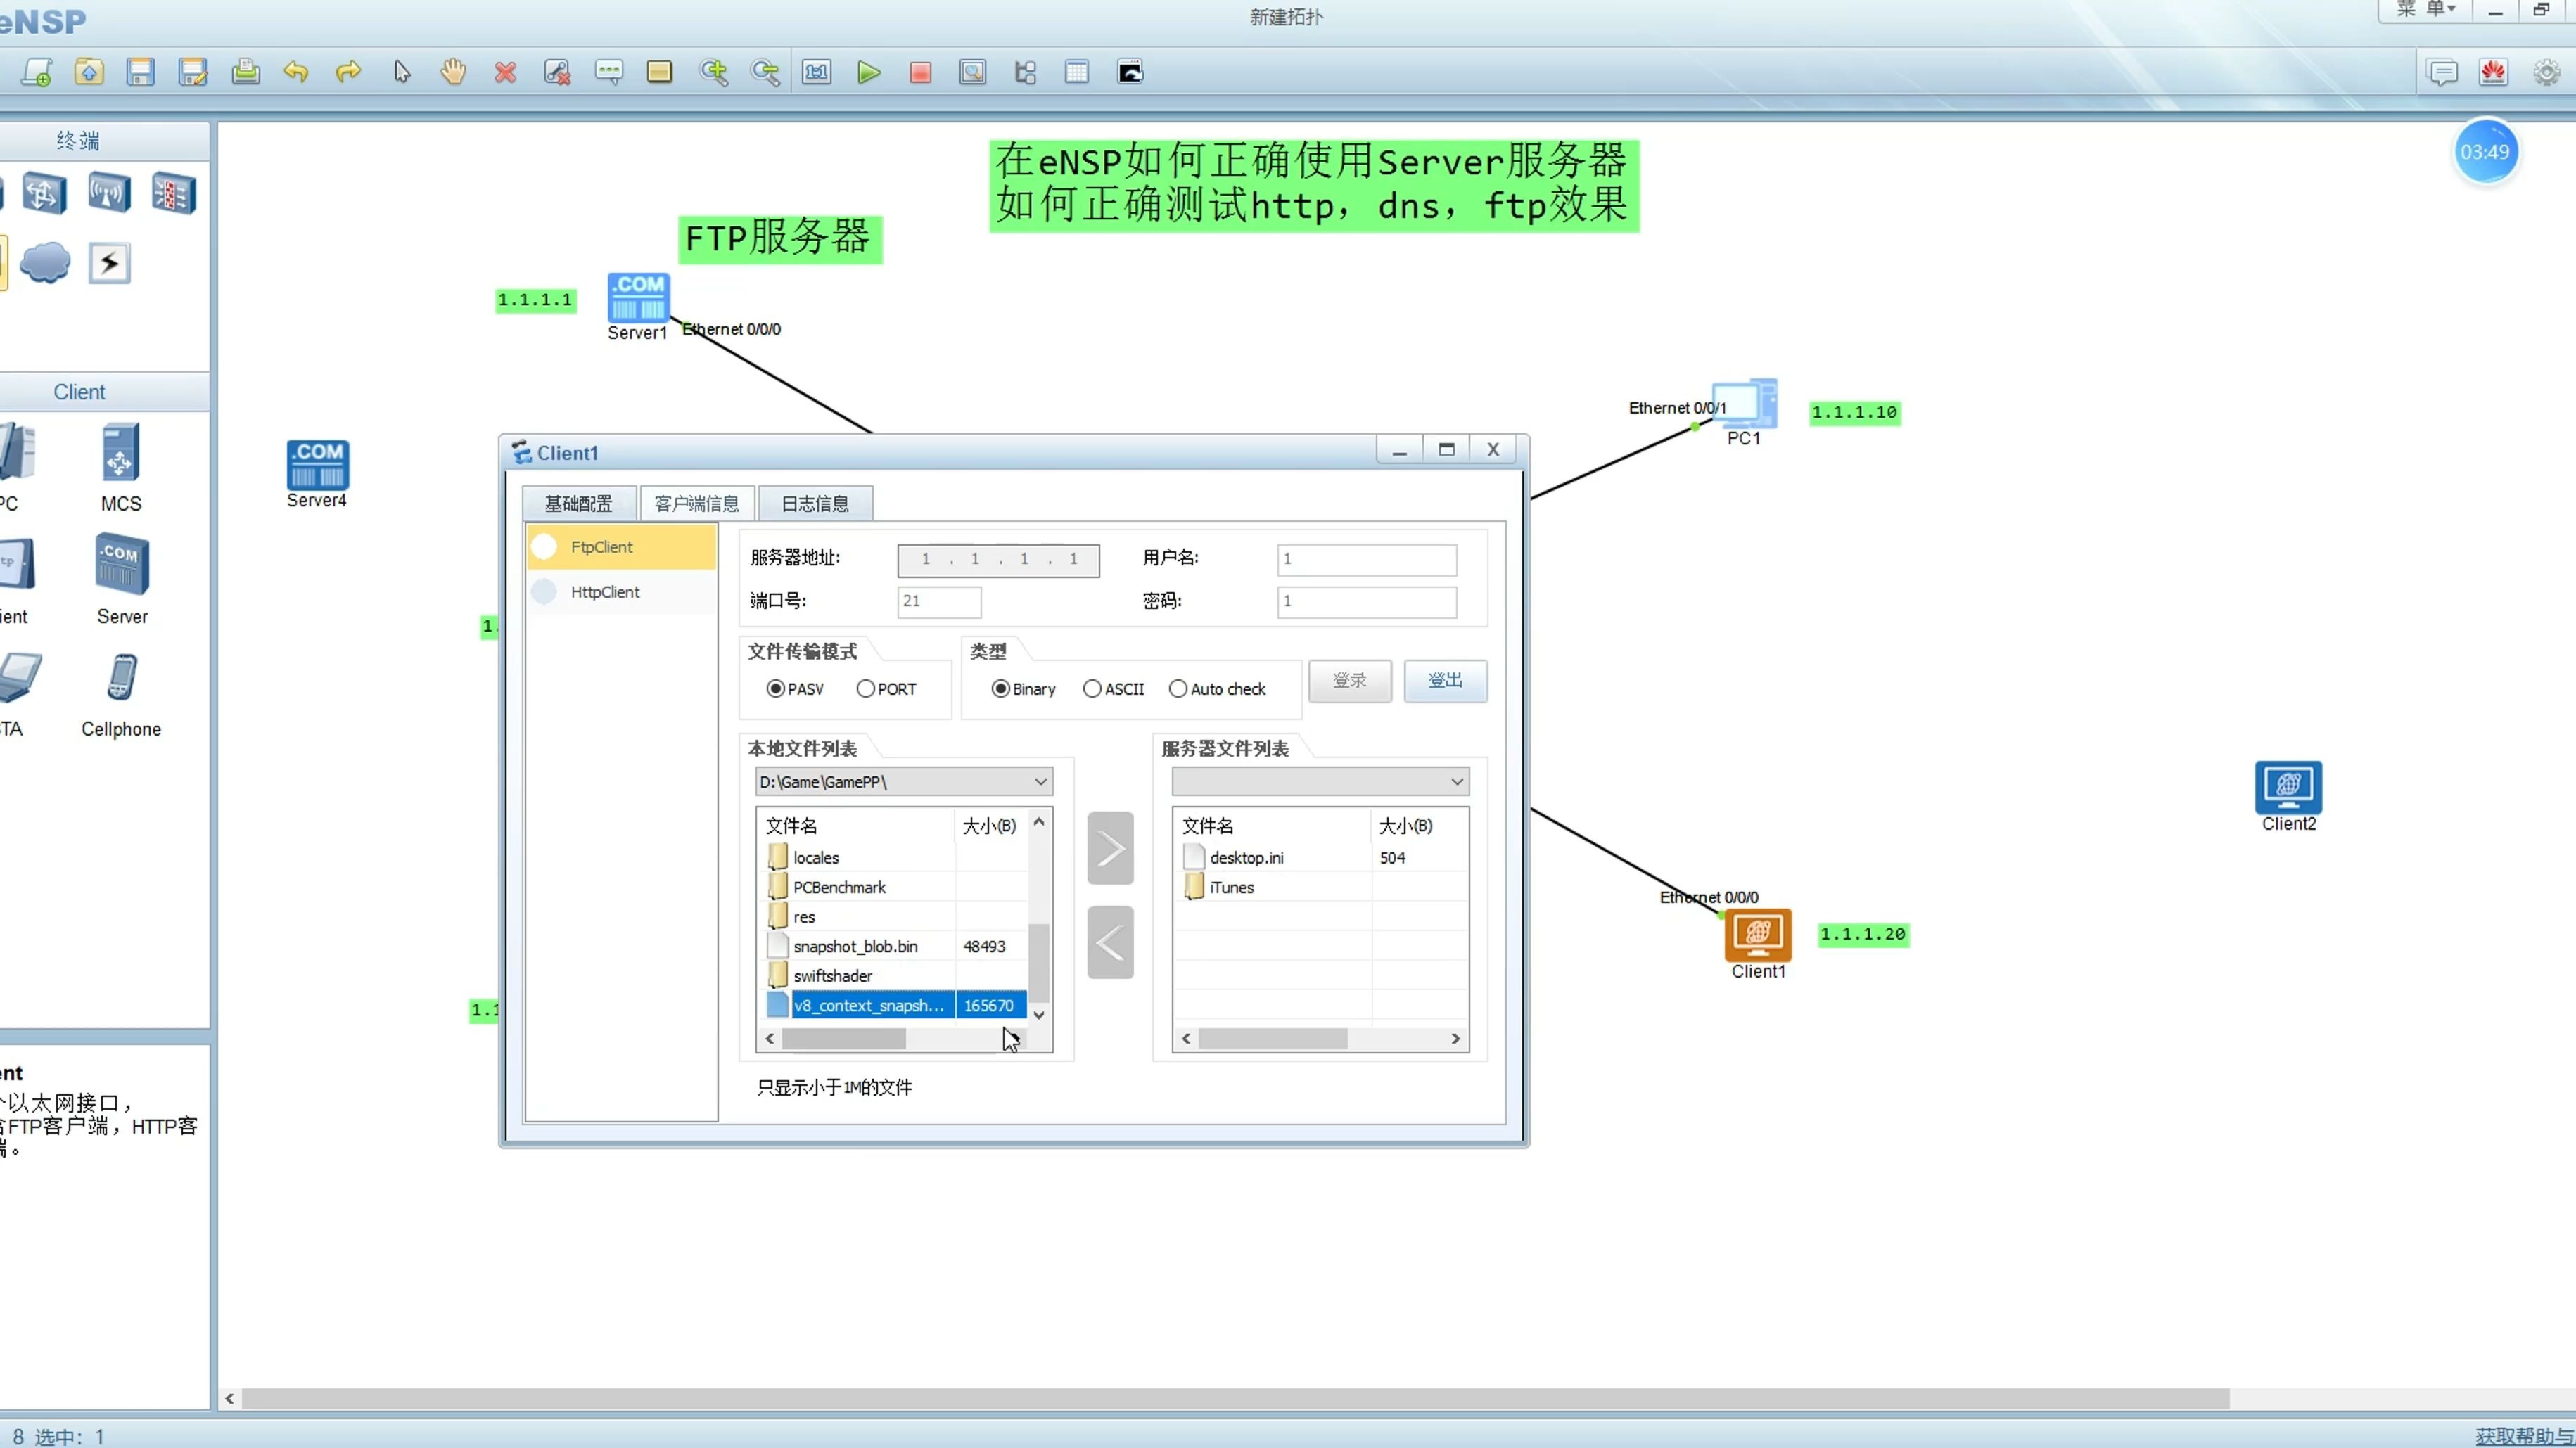Screen dimensions: 2576x1448
Task: Upload file with right arrow button
Action: point(1110,848)
